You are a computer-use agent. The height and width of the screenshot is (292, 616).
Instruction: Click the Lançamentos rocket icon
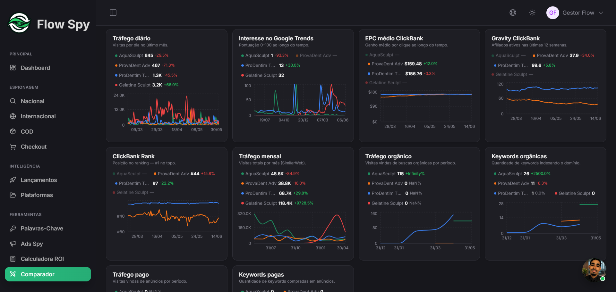click(x=13, y=180)
